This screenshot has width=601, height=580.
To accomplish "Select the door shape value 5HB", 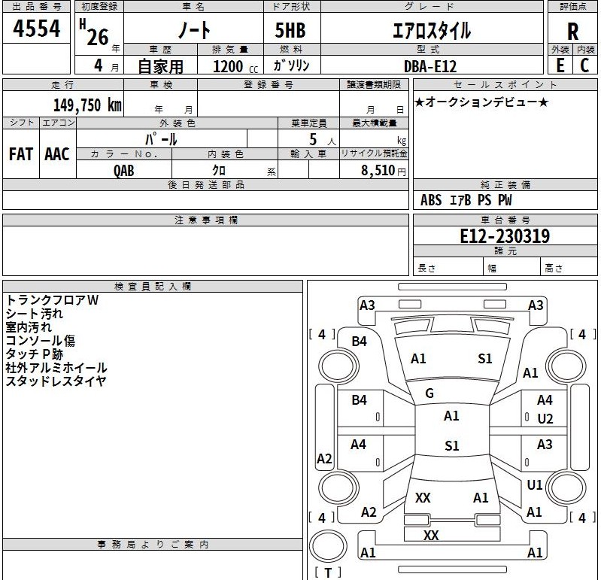I will point(290,30).
